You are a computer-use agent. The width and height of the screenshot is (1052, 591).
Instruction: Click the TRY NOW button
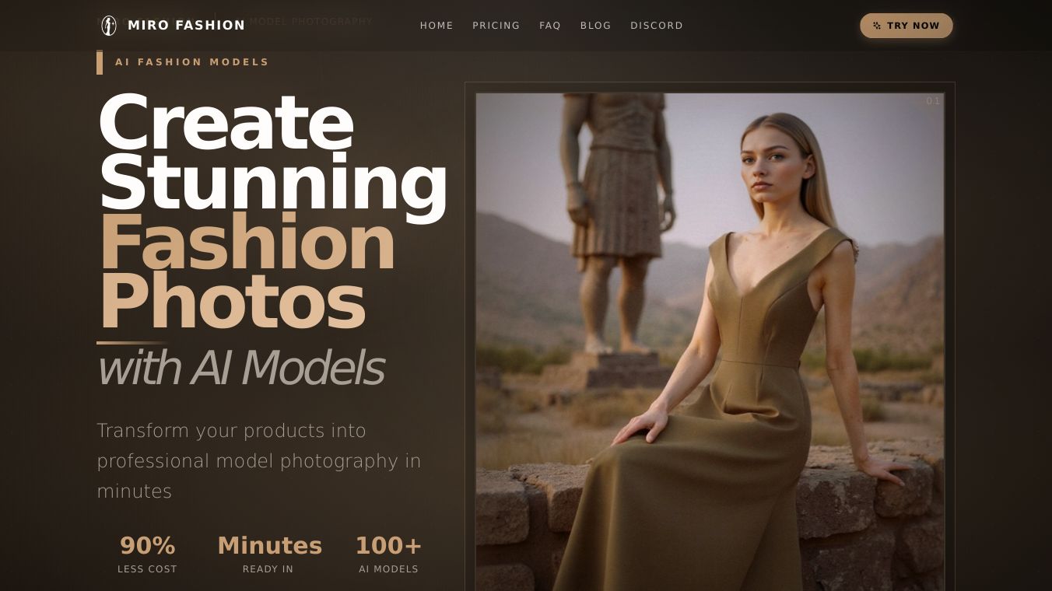(x=906, y=26)
